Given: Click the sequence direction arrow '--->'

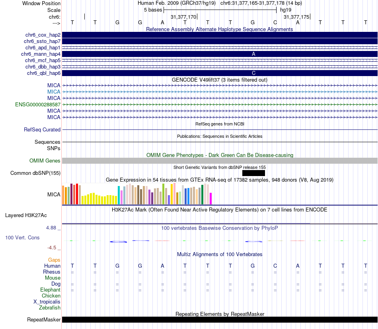Looking at the screenshot, I should tap(56, 23).
